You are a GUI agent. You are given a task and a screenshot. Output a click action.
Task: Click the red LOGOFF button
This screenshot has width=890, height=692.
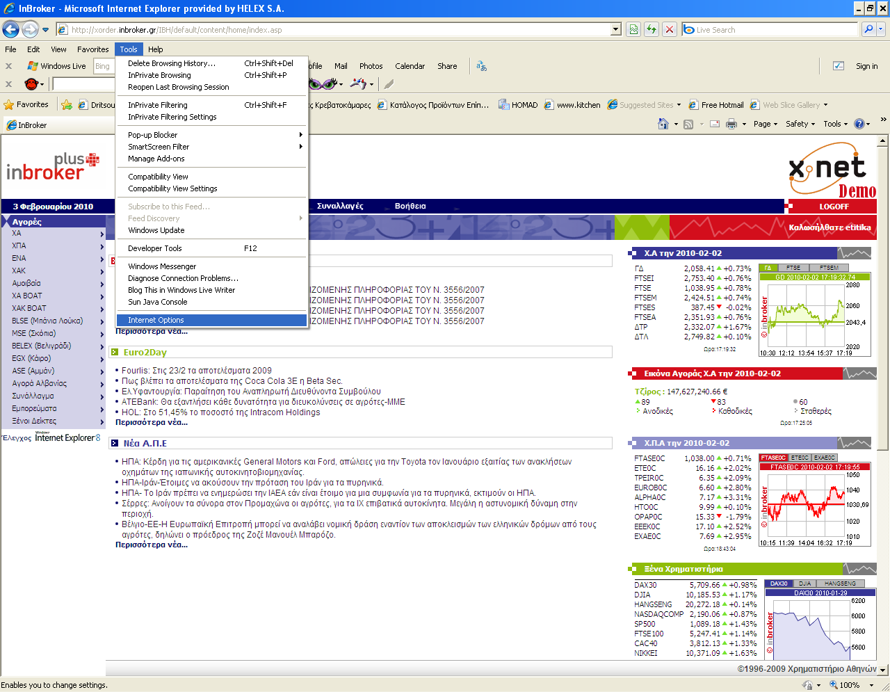point(834,207)
